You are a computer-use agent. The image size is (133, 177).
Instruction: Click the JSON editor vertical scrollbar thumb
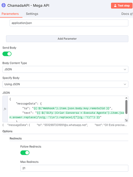pyautogui.click(x=126, y=107)
